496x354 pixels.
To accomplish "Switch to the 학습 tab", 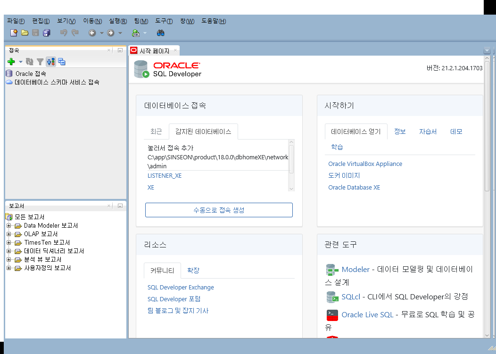I will (337, 147).
